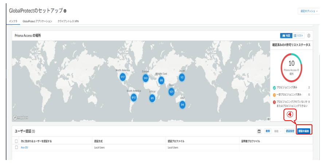Click the red not provisioned status icon
The width and height of the screenshot is (328, 164).
[274, 102]
